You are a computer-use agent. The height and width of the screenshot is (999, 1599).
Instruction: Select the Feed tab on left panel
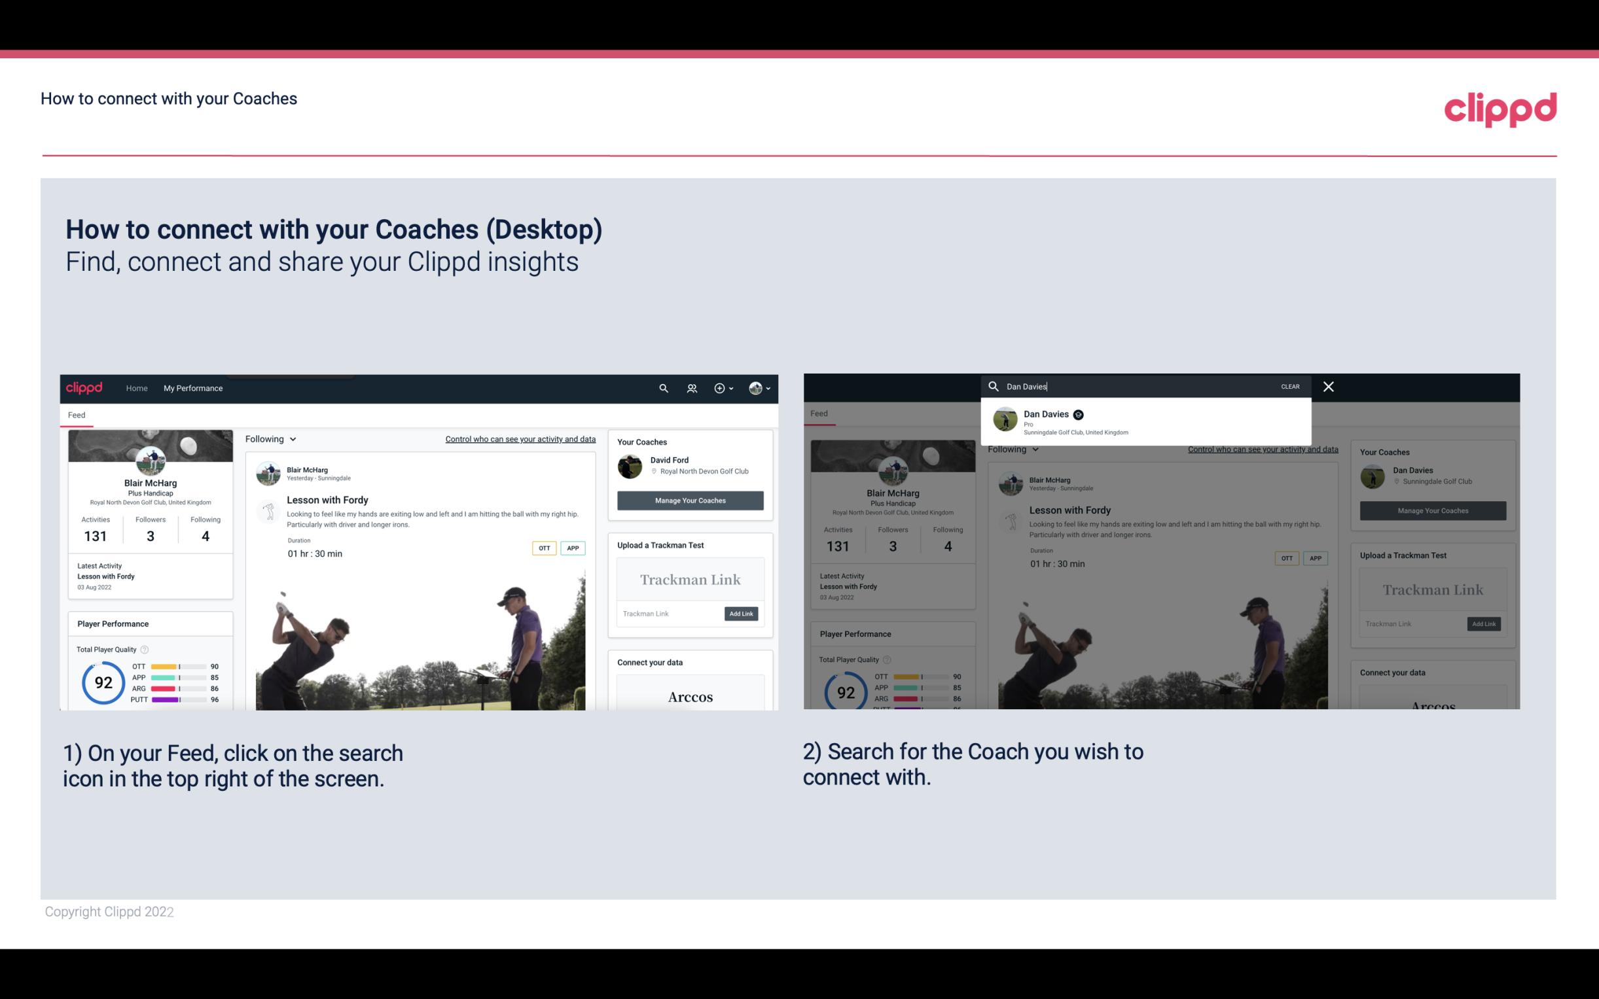(77, 414)
